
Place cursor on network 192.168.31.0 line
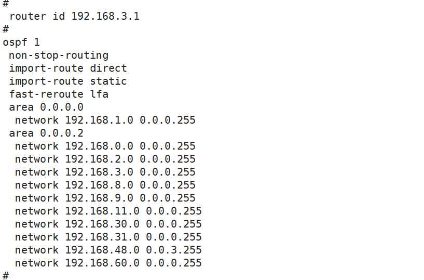tap(108, 237)
